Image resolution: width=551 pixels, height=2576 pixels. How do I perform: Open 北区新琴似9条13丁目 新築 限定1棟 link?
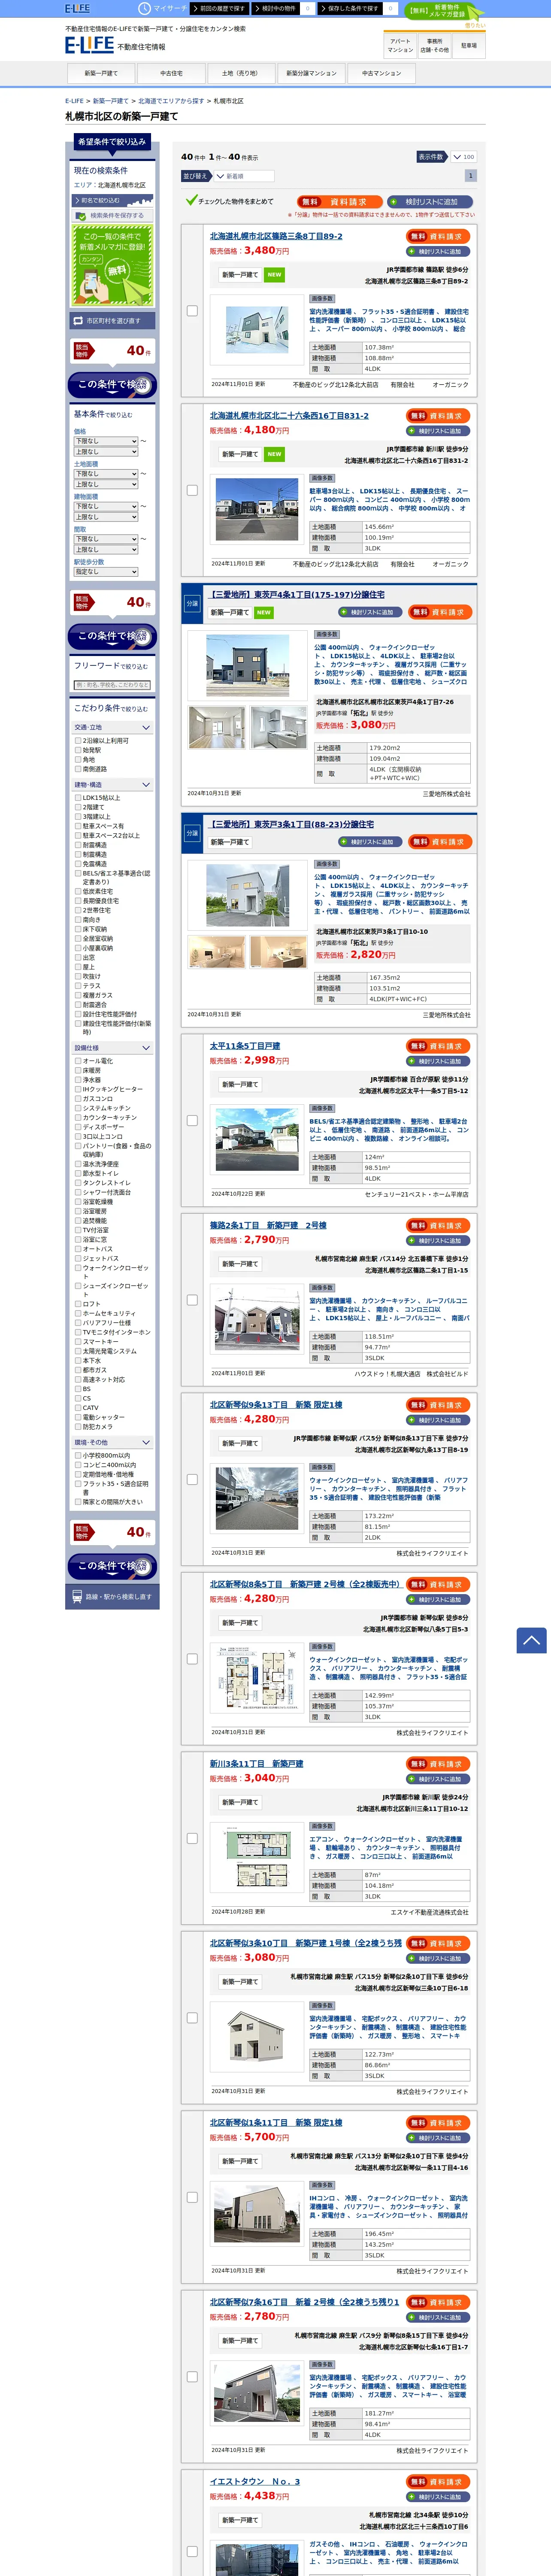pyautogui.click(x=276, y=1405)
